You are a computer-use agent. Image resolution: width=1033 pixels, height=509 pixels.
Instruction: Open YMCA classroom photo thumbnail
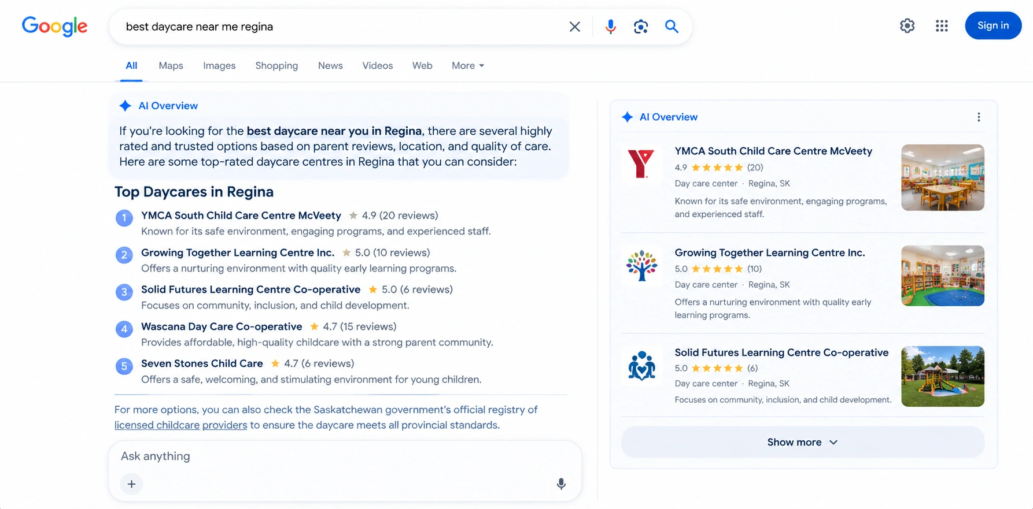click(x=943, y=177)
